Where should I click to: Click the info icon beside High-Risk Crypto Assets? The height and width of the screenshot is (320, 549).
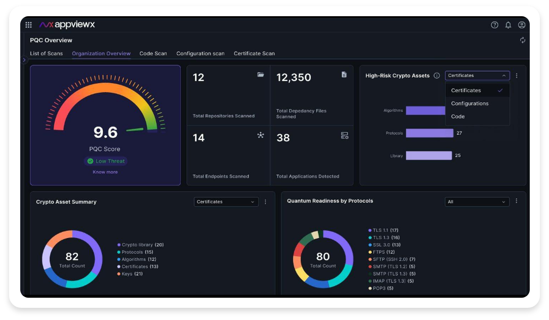click(x=436, y=75)
